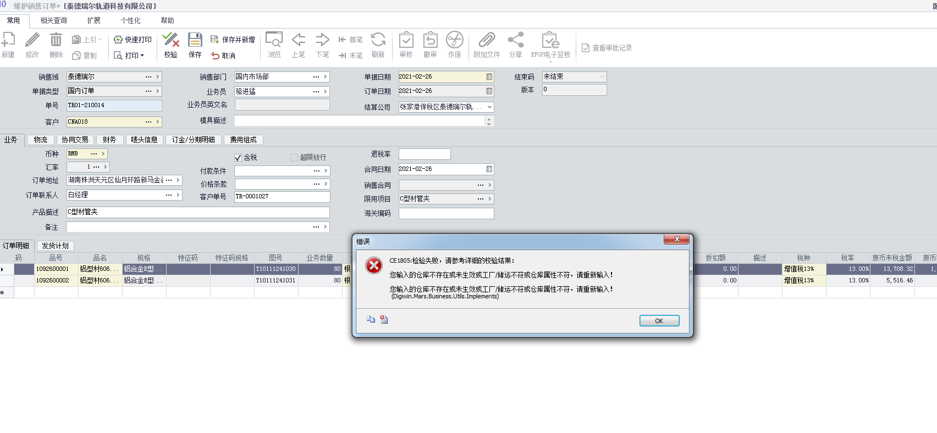
Task: Jump to 首笔 first record
Action: coord(350,40)
